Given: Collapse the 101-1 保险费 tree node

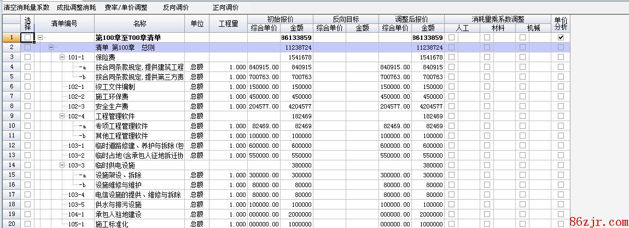Looking at the screenshot, I should (62, 57).
